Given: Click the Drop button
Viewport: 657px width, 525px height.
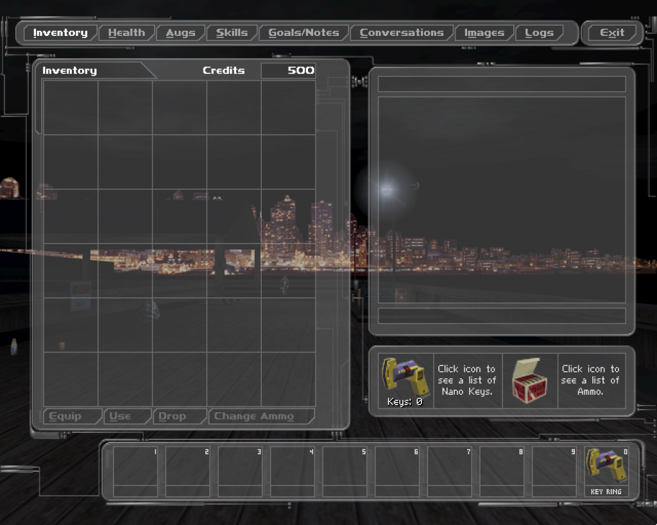Looking at the screenshot, I should click(180, 416).
